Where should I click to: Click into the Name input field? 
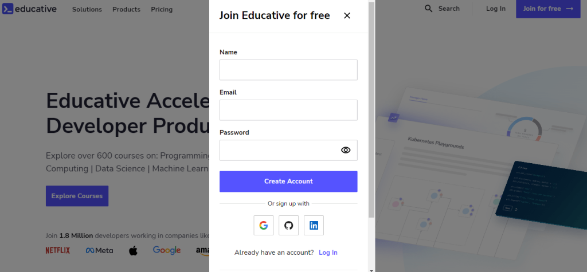(289, 70)
